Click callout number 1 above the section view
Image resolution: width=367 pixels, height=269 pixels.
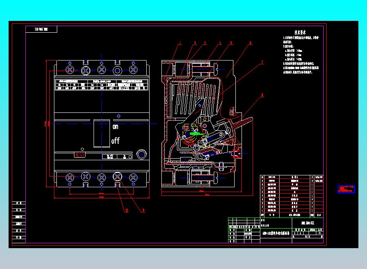(x=180, y=43)
